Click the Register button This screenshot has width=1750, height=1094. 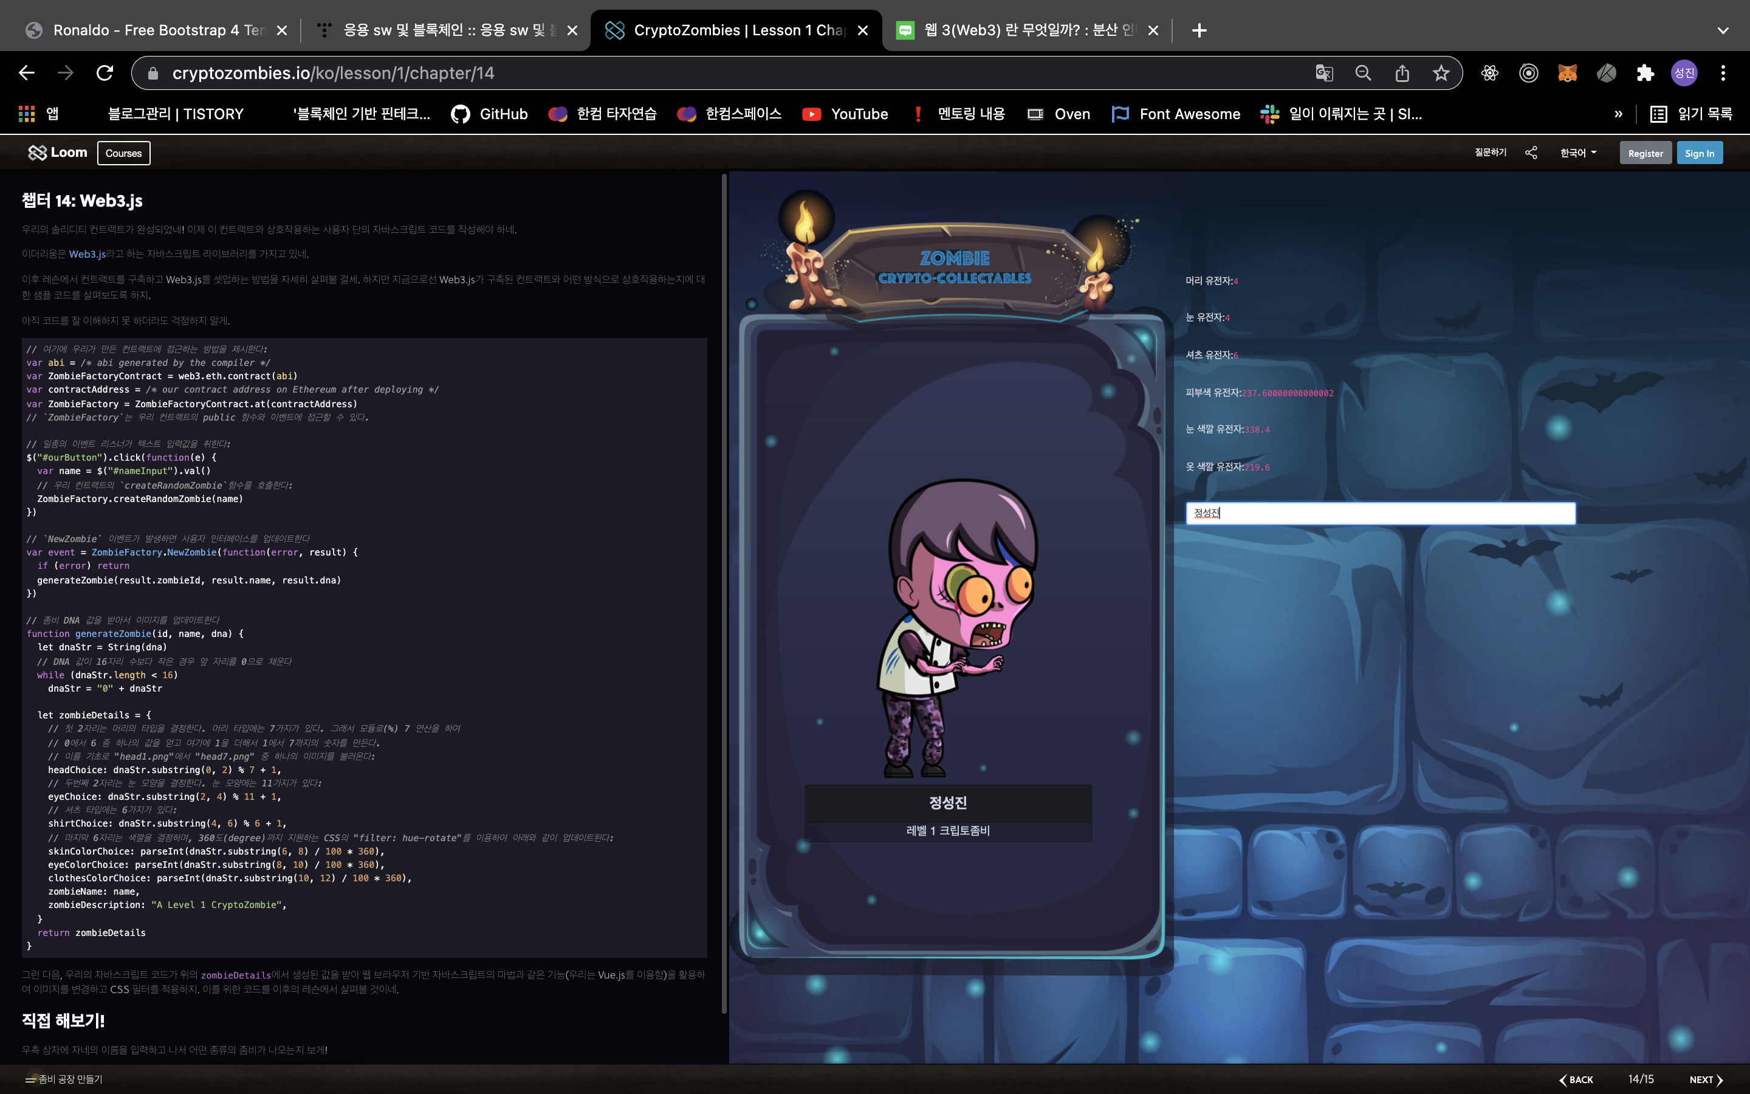click(1645, 153)
